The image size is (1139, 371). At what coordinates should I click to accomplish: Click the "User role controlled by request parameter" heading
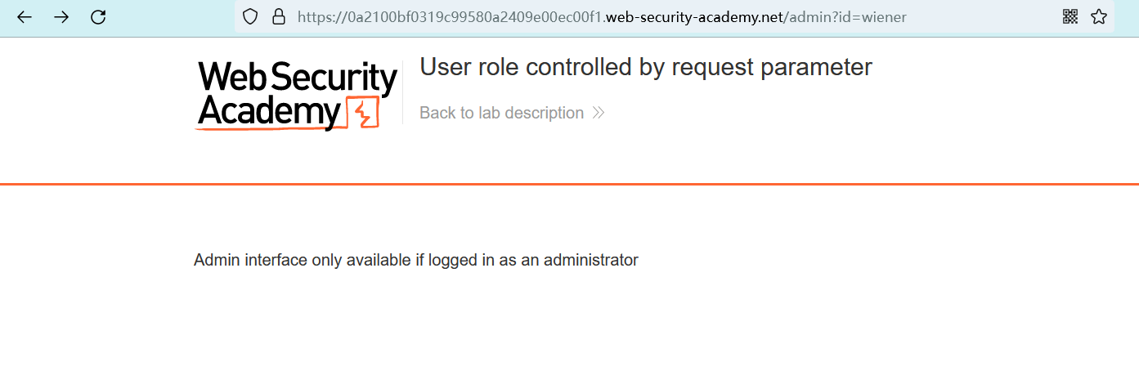646,67
